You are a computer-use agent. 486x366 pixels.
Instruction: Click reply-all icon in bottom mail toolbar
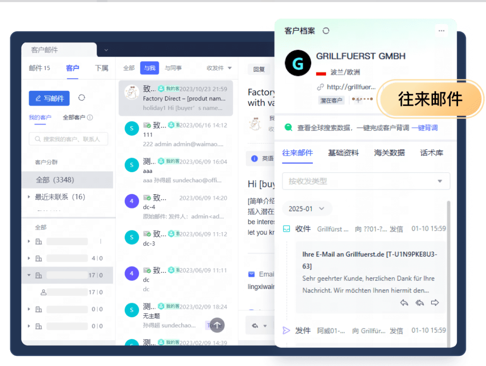255,326
